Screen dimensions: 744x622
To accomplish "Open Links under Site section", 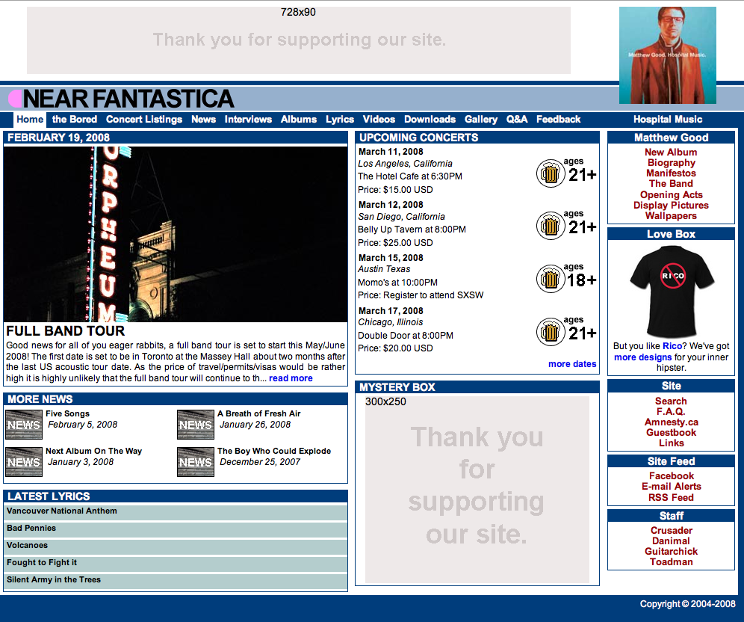I will coord(671,443).
